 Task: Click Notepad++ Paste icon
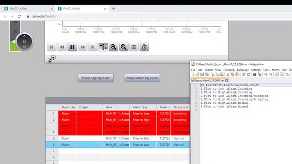[x=237, y=75]
